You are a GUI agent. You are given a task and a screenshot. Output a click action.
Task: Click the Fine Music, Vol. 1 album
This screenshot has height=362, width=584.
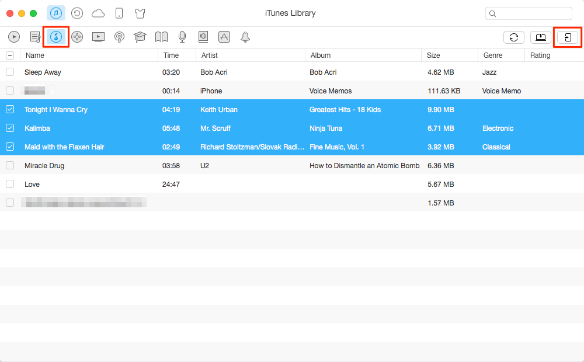(x=337, y=147)
